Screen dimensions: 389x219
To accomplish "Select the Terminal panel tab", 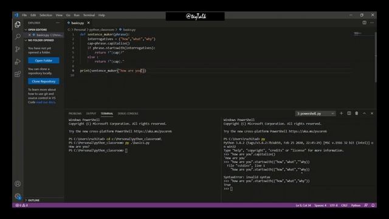I will [107, 114].
